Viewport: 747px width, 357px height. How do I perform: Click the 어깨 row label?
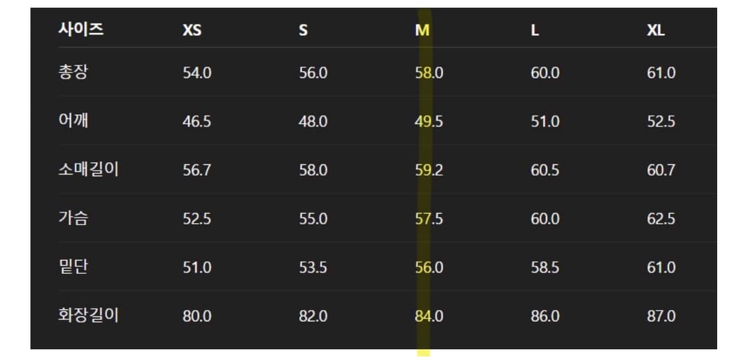[73, 121]
